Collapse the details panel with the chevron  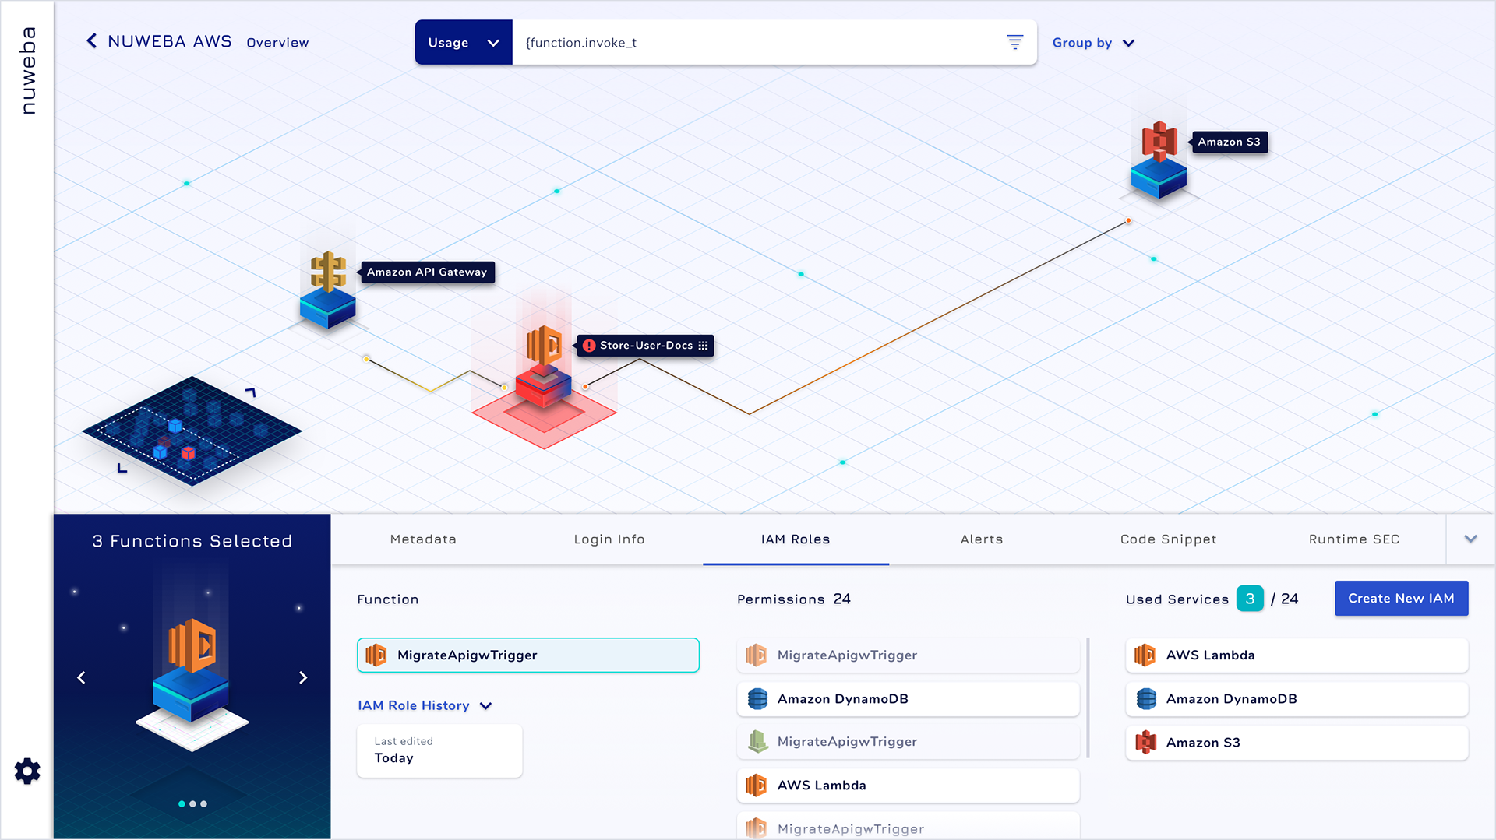pyautogui.click(x=1470, y=539)
